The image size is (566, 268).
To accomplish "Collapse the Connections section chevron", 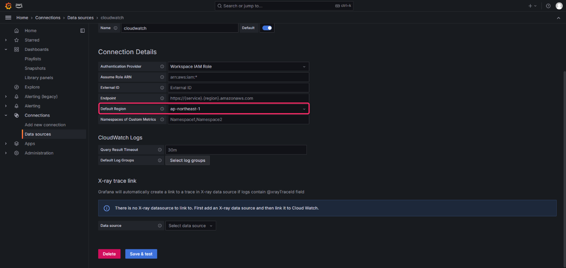I will (6, 115).
